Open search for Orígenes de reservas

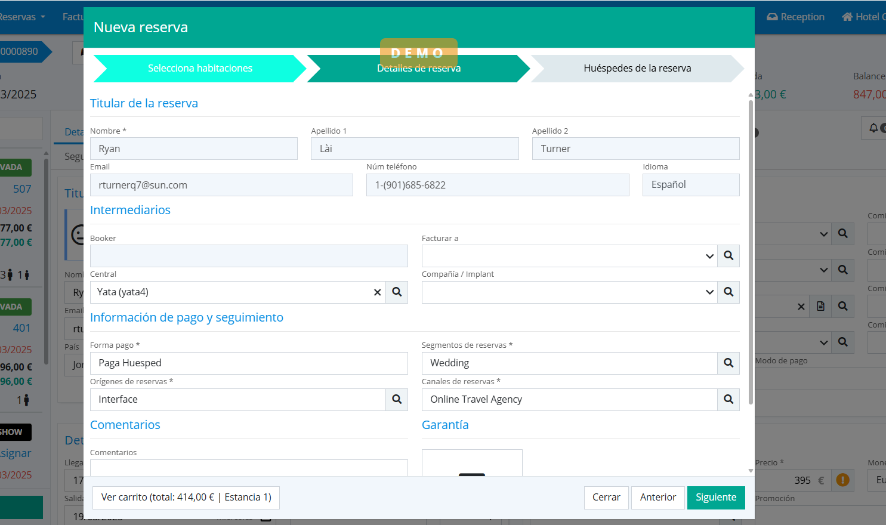(x=397, y=400)
